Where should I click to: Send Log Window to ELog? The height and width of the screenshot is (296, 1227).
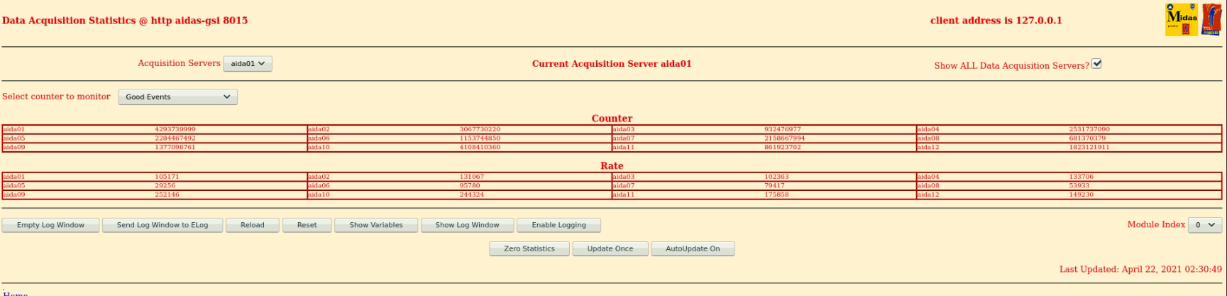tap(163, 225)
